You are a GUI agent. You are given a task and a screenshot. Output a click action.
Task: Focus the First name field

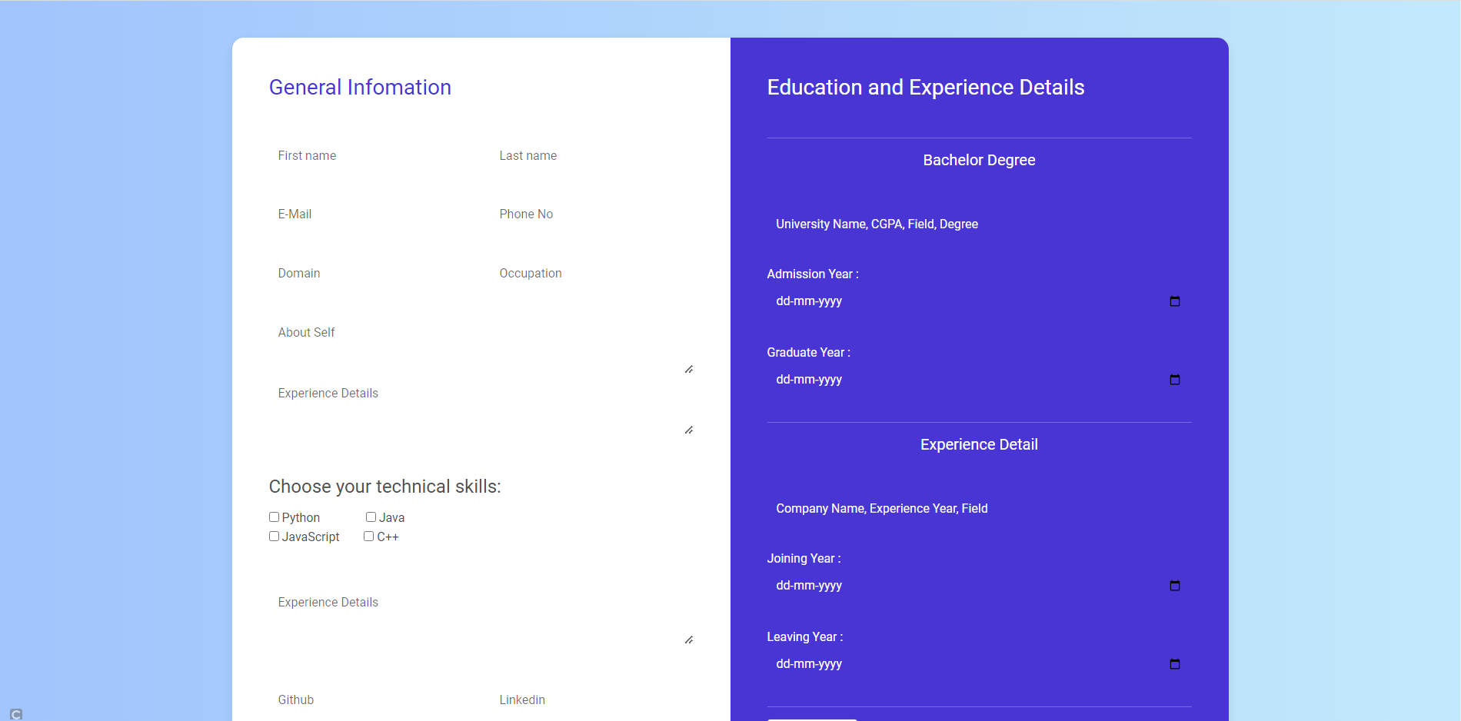click(371, 156)
